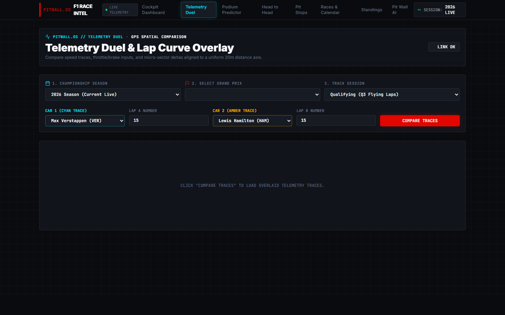Open the Championship Season dropdown
This screenshot has height=315, width=505.
(113, 94)
